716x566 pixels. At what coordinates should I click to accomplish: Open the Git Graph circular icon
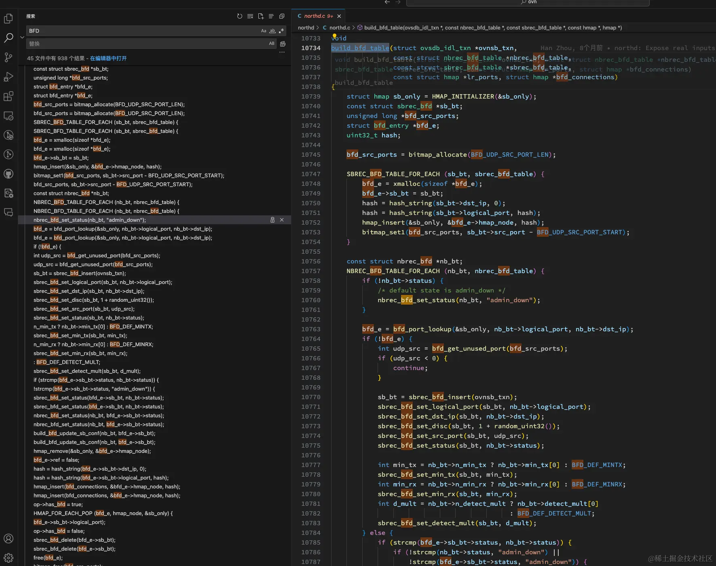coord(8,154)
